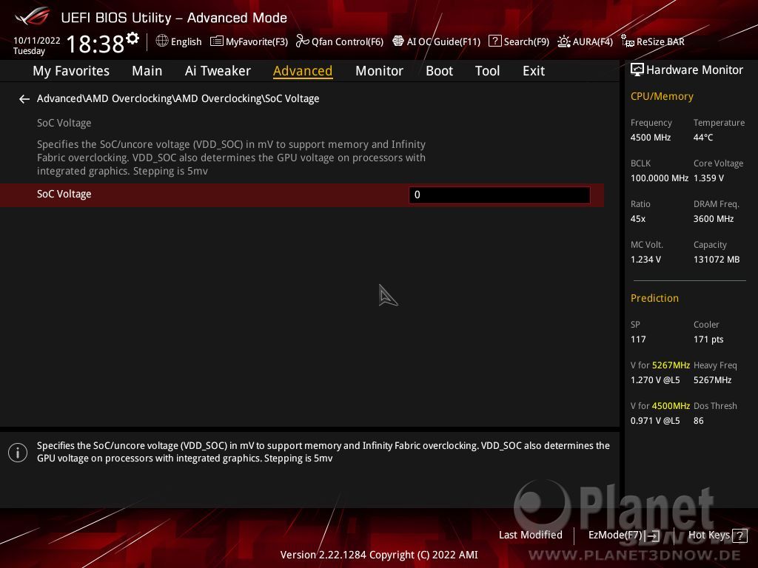Switch to the Main tab
The height and width of the screenshot is (568, 758).
click(147, 71)
